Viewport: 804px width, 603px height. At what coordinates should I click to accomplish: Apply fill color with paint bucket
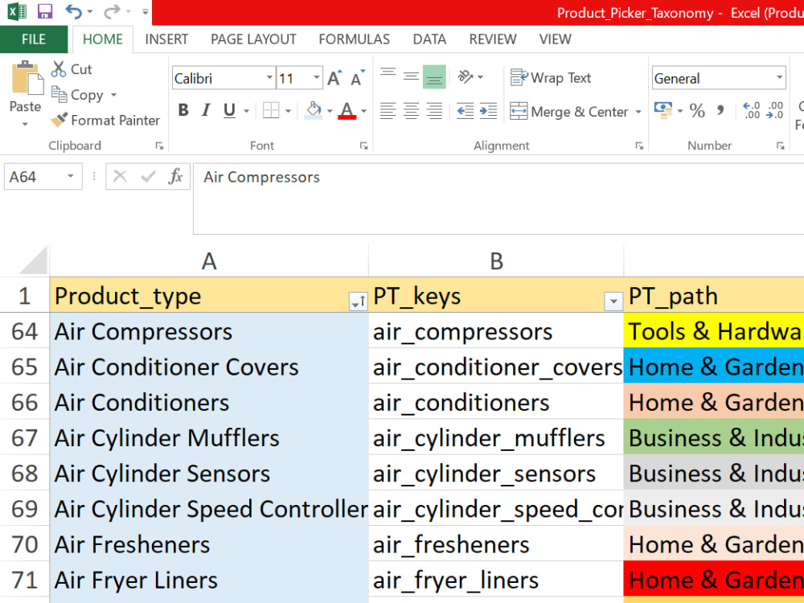[314, 110]
